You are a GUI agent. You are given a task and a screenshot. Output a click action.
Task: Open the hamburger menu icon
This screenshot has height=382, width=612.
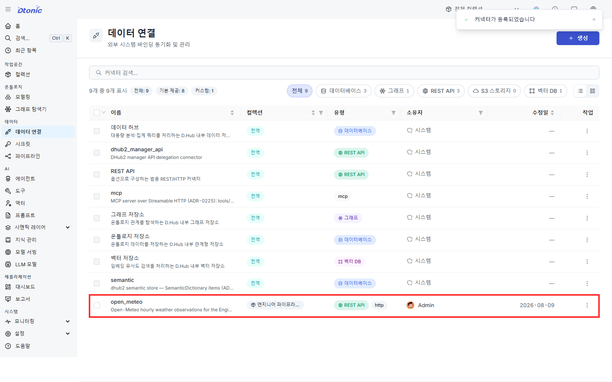tap(8, 9)
